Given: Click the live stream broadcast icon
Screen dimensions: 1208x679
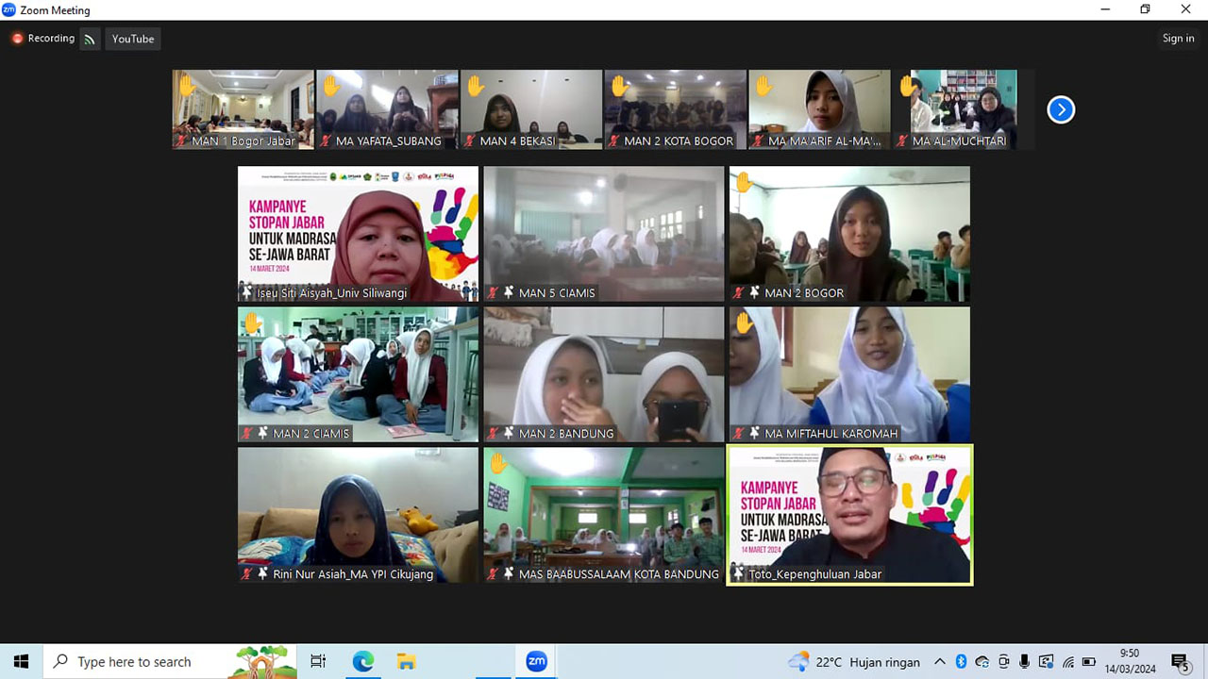Looking at the screenshot, I should (90, 39).
